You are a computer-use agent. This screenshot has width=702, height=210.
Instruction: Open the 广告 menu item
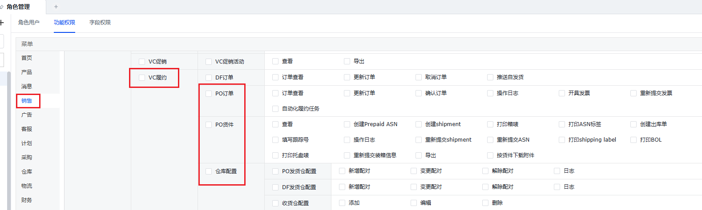coord(27,115)
